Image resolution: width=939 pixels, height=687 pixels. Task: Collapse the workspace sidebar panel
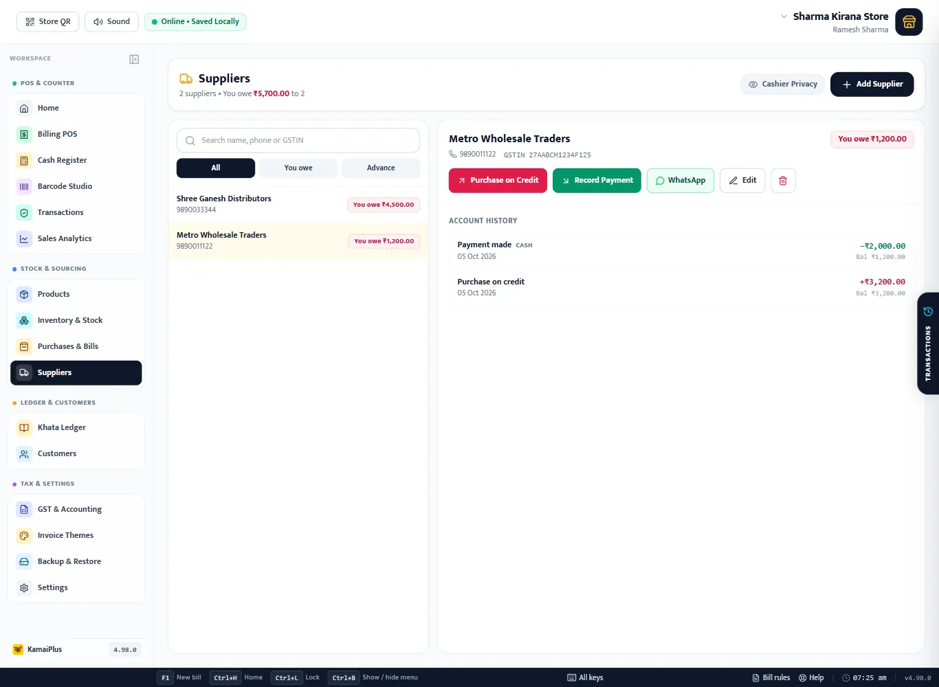tap(134, 59)
